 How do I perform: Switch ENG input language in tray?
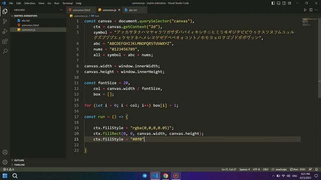coord(294,176)
